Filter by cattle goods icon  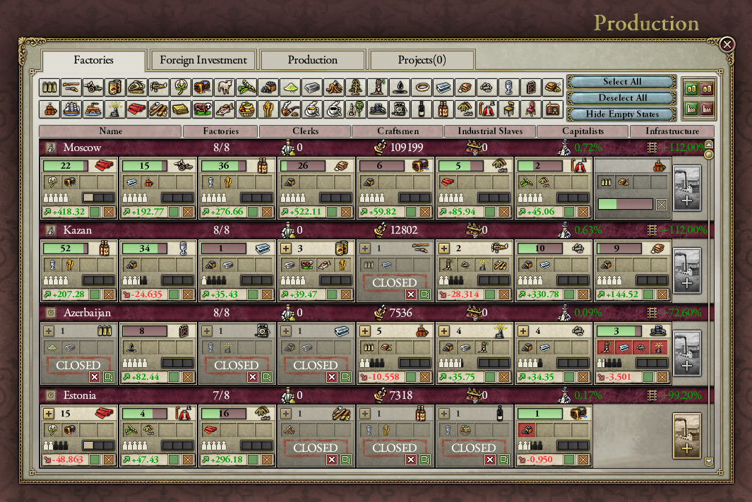(203, 109)
